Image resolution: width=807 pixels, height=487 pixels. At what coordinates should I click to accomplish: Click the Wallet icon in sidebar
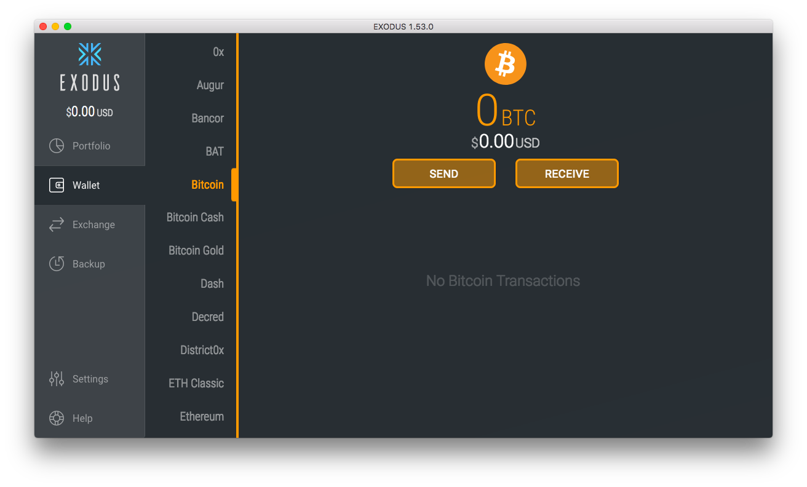click(x=57, y=185)
